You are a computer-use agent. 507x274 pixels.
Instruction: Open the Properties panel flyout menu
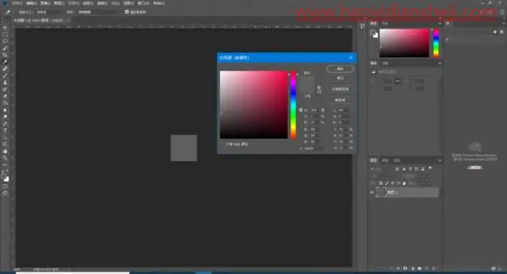coord(439,63)
